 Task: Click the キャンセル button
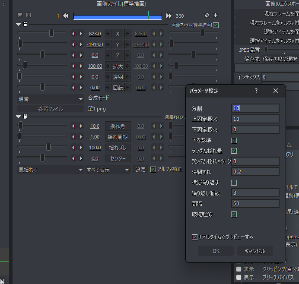pos(254,251)
